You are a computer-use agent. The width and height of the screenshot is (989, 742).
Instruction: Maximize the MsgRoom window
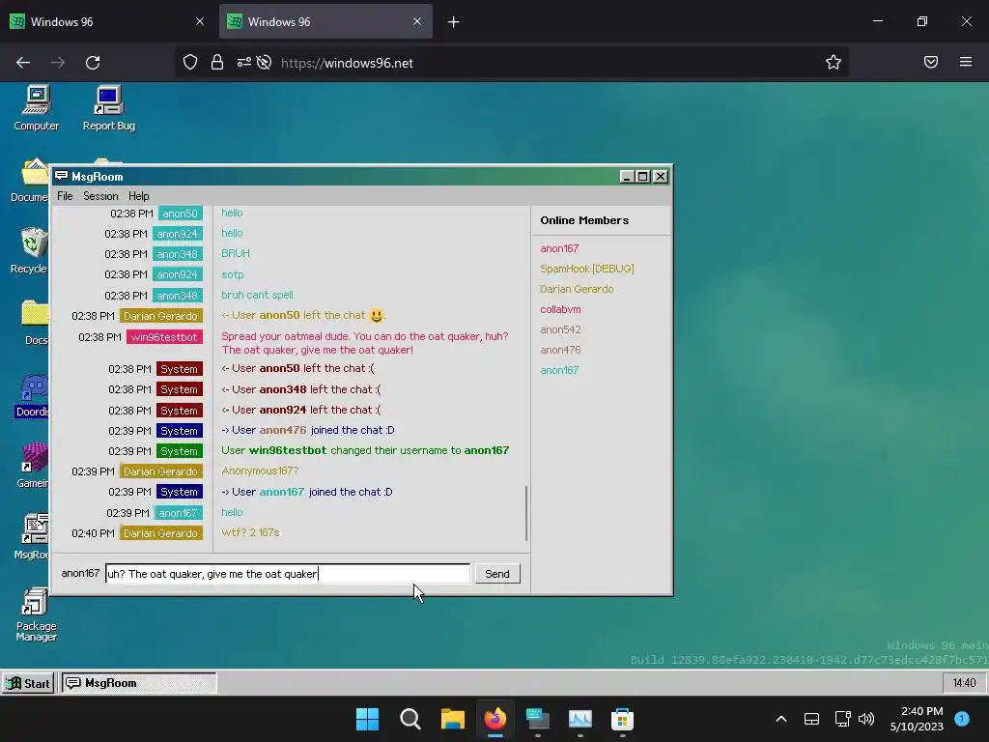pos(642,177)
